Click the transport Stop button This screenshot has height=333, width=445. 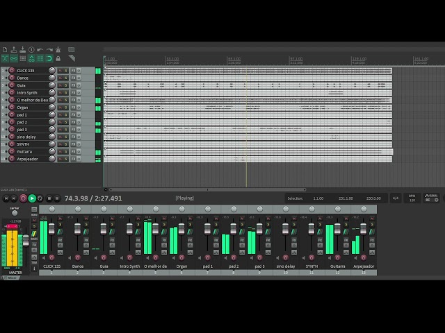[x=49, y=198]
